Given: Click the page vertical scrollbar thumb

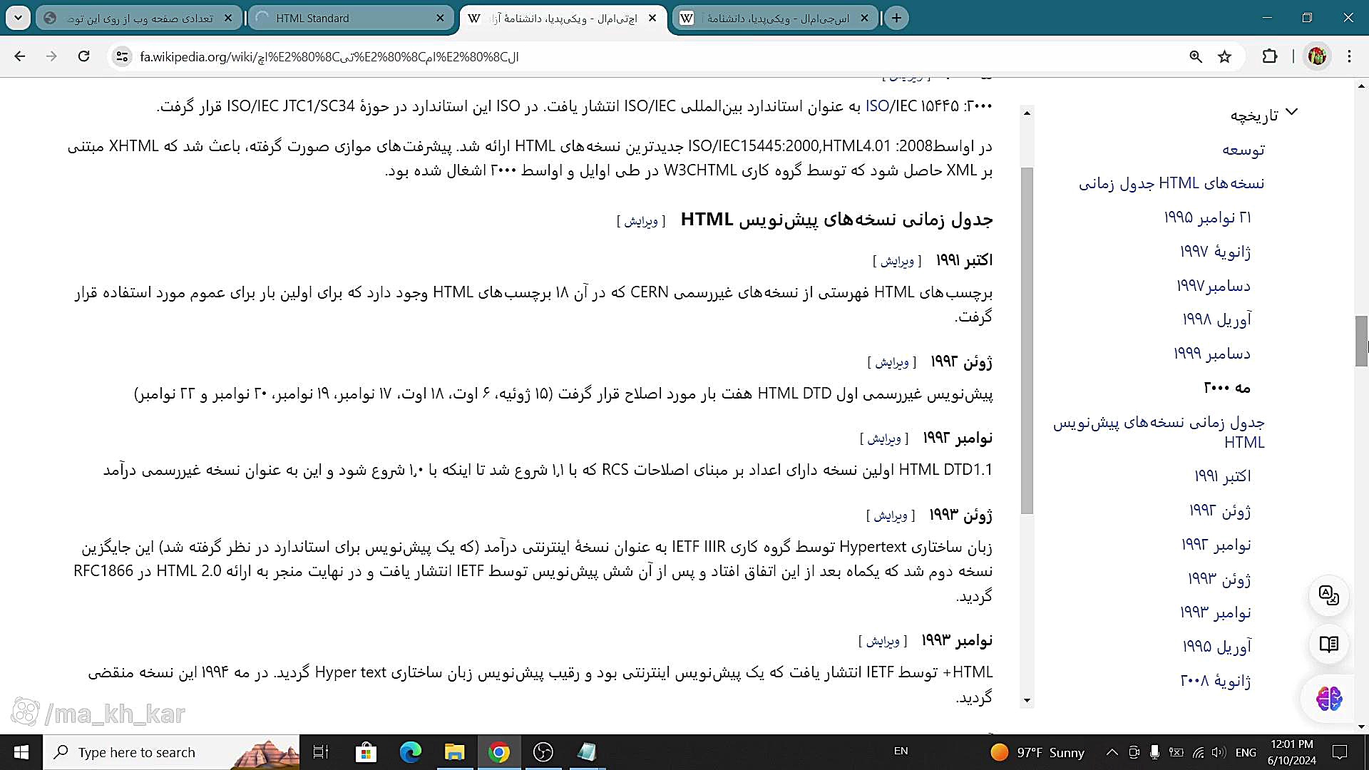Looking at the screenshot, I should [x=1361, y=341].
